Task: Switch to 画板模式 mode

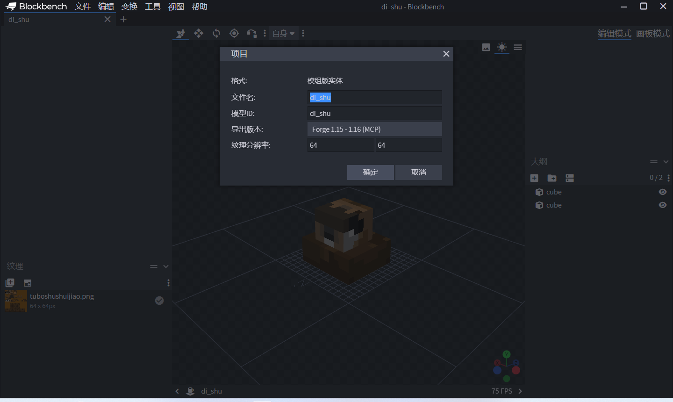Action: (x=653, y=34)
